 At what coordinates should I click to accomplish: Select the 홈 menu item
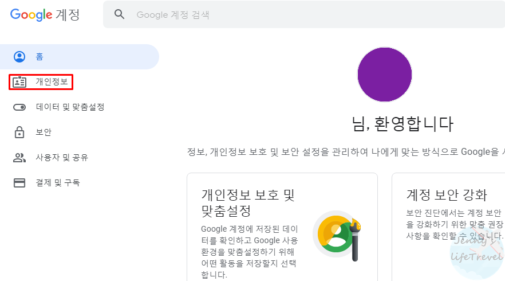point(80,57)
